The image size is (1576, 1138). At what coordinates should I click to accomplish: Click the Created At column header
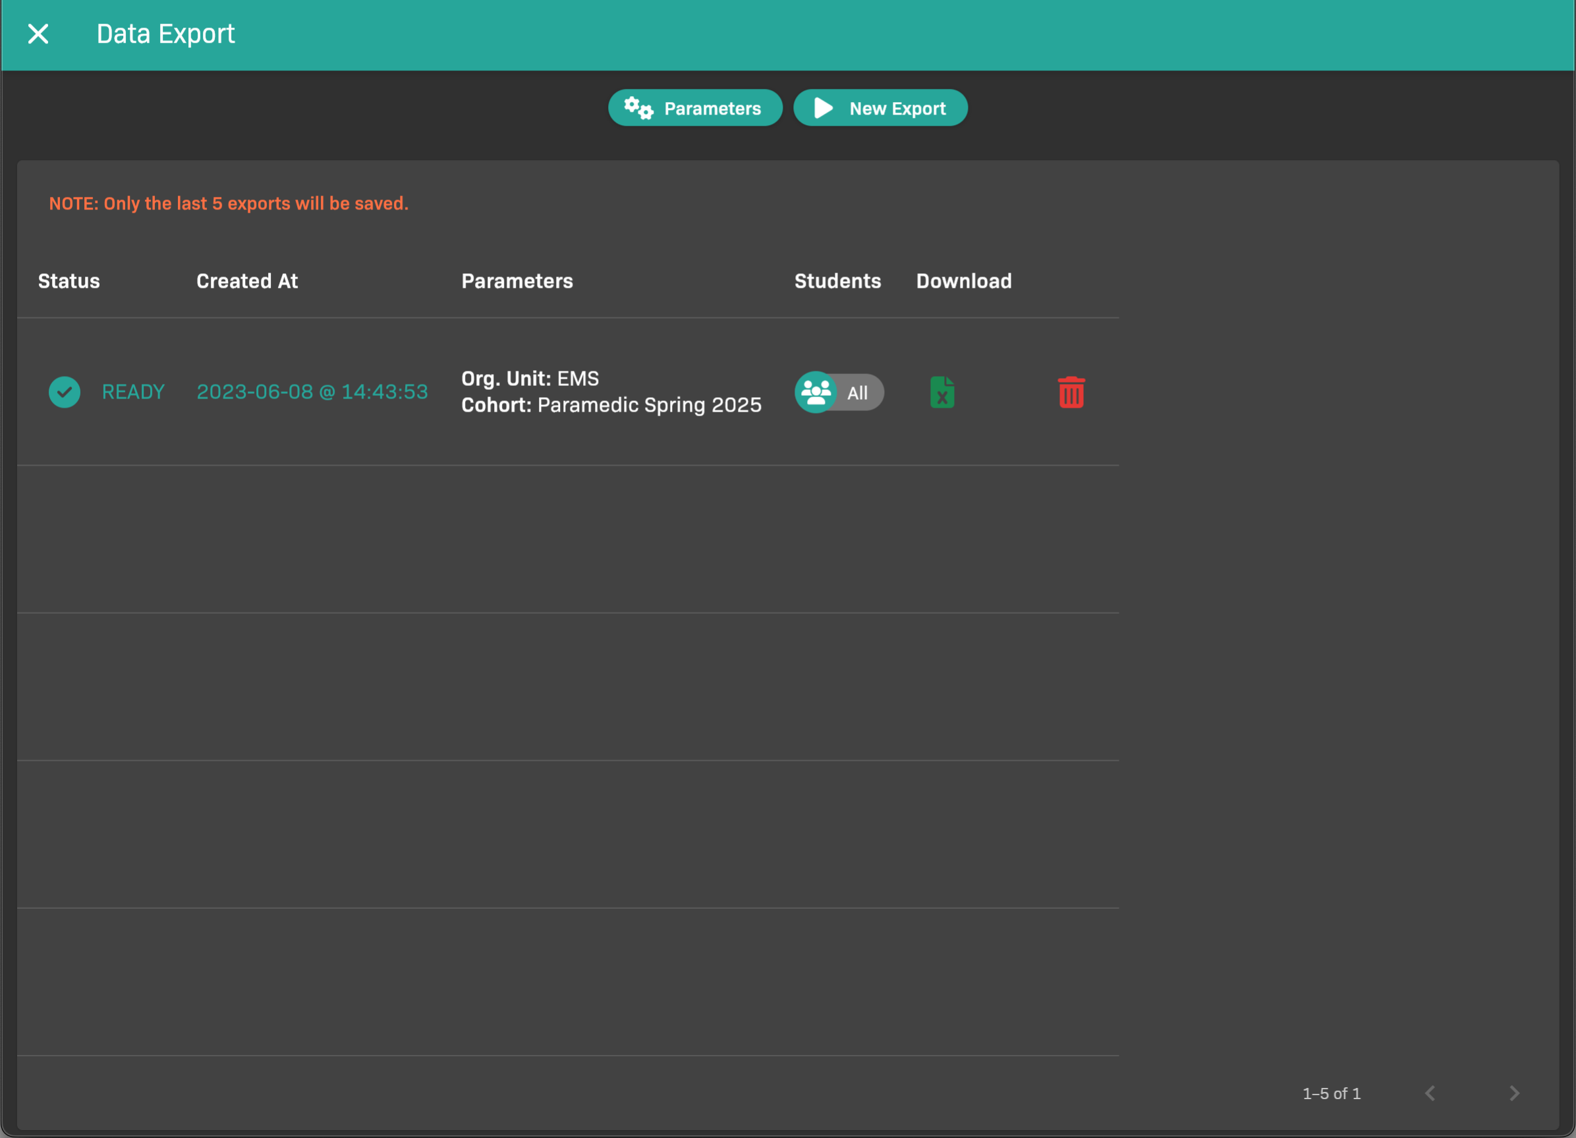tap(246, 281)
